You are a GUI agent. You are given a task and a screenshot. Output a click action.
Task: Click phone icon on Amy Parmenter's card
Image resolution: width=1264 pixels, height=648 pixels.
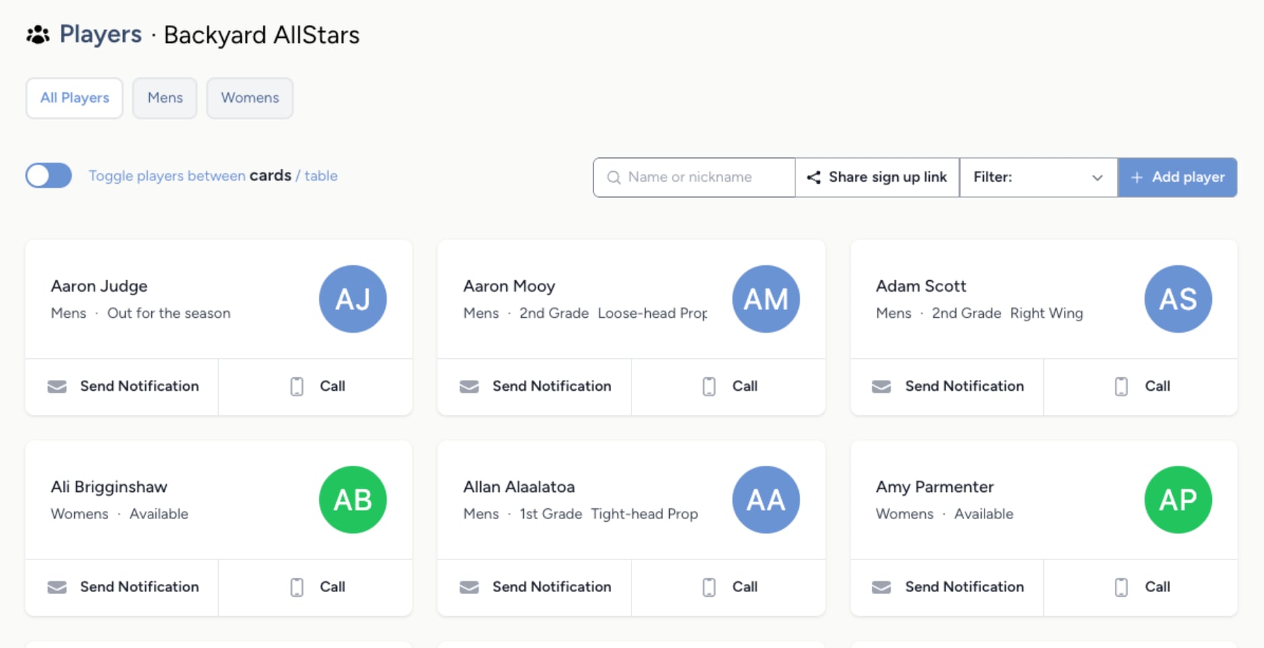pyautogui.click(x=1121, y=587)
